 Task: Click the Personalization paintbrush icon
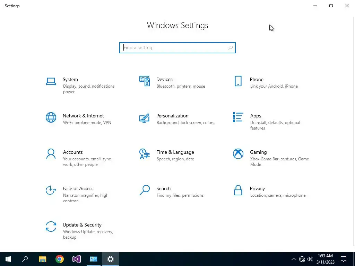pos(145,118)
